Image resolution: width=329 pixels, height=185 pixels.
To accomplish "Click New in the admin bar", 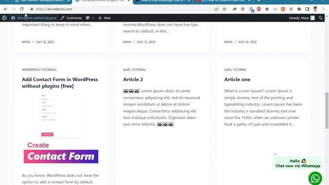I will [x=104, y=18].
